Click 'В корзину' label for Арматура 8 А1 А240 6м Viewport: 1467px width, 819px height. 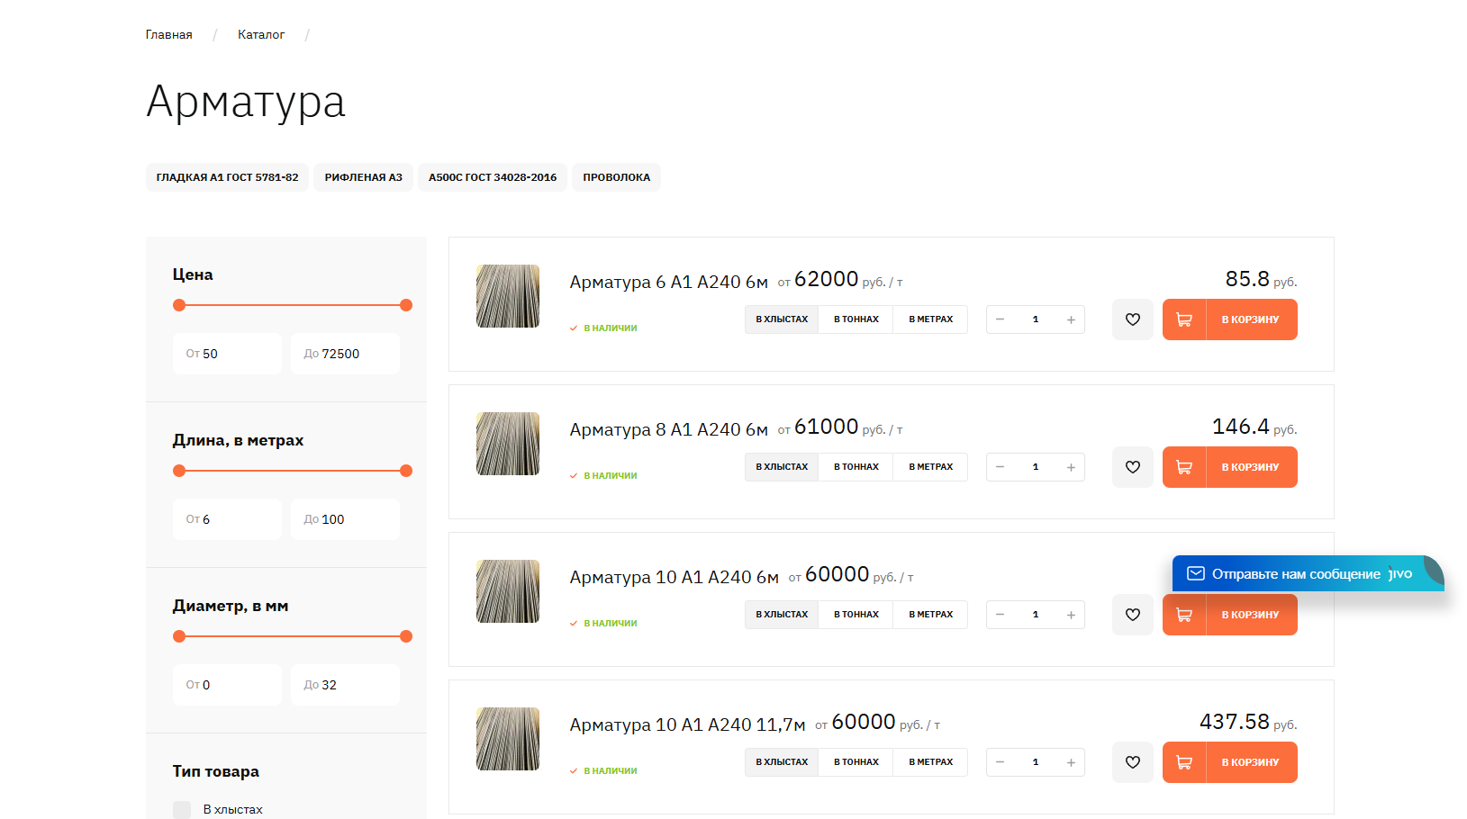[x=1250, y=467]
